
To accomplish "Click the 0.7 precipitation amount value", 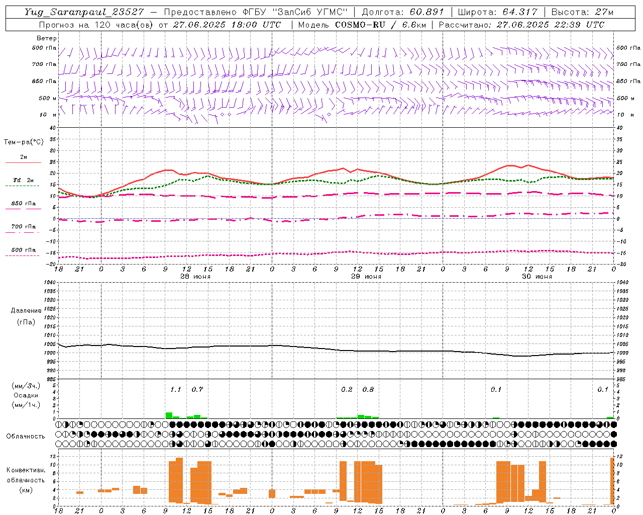I will [x=197, y=389].
